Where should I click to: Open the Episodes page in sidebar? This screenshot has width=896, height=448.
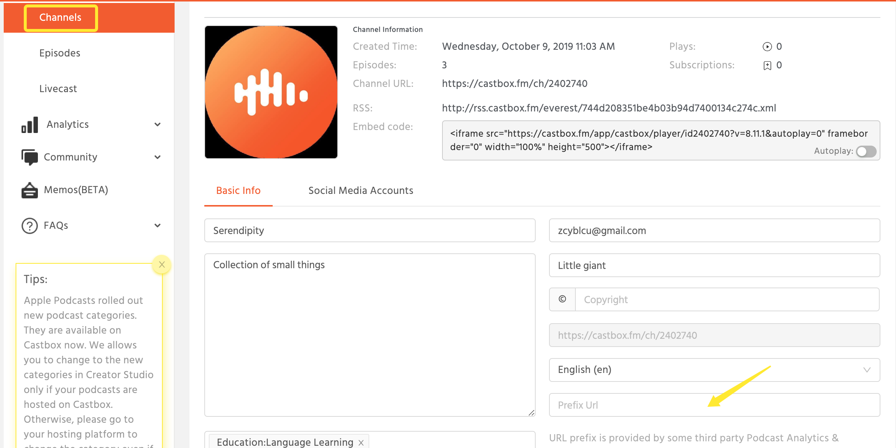point(60,53)
